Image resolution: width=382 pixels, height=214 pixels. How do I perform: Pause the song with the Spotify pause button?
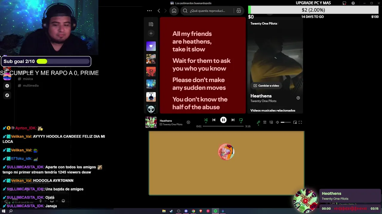pos(223,120)
